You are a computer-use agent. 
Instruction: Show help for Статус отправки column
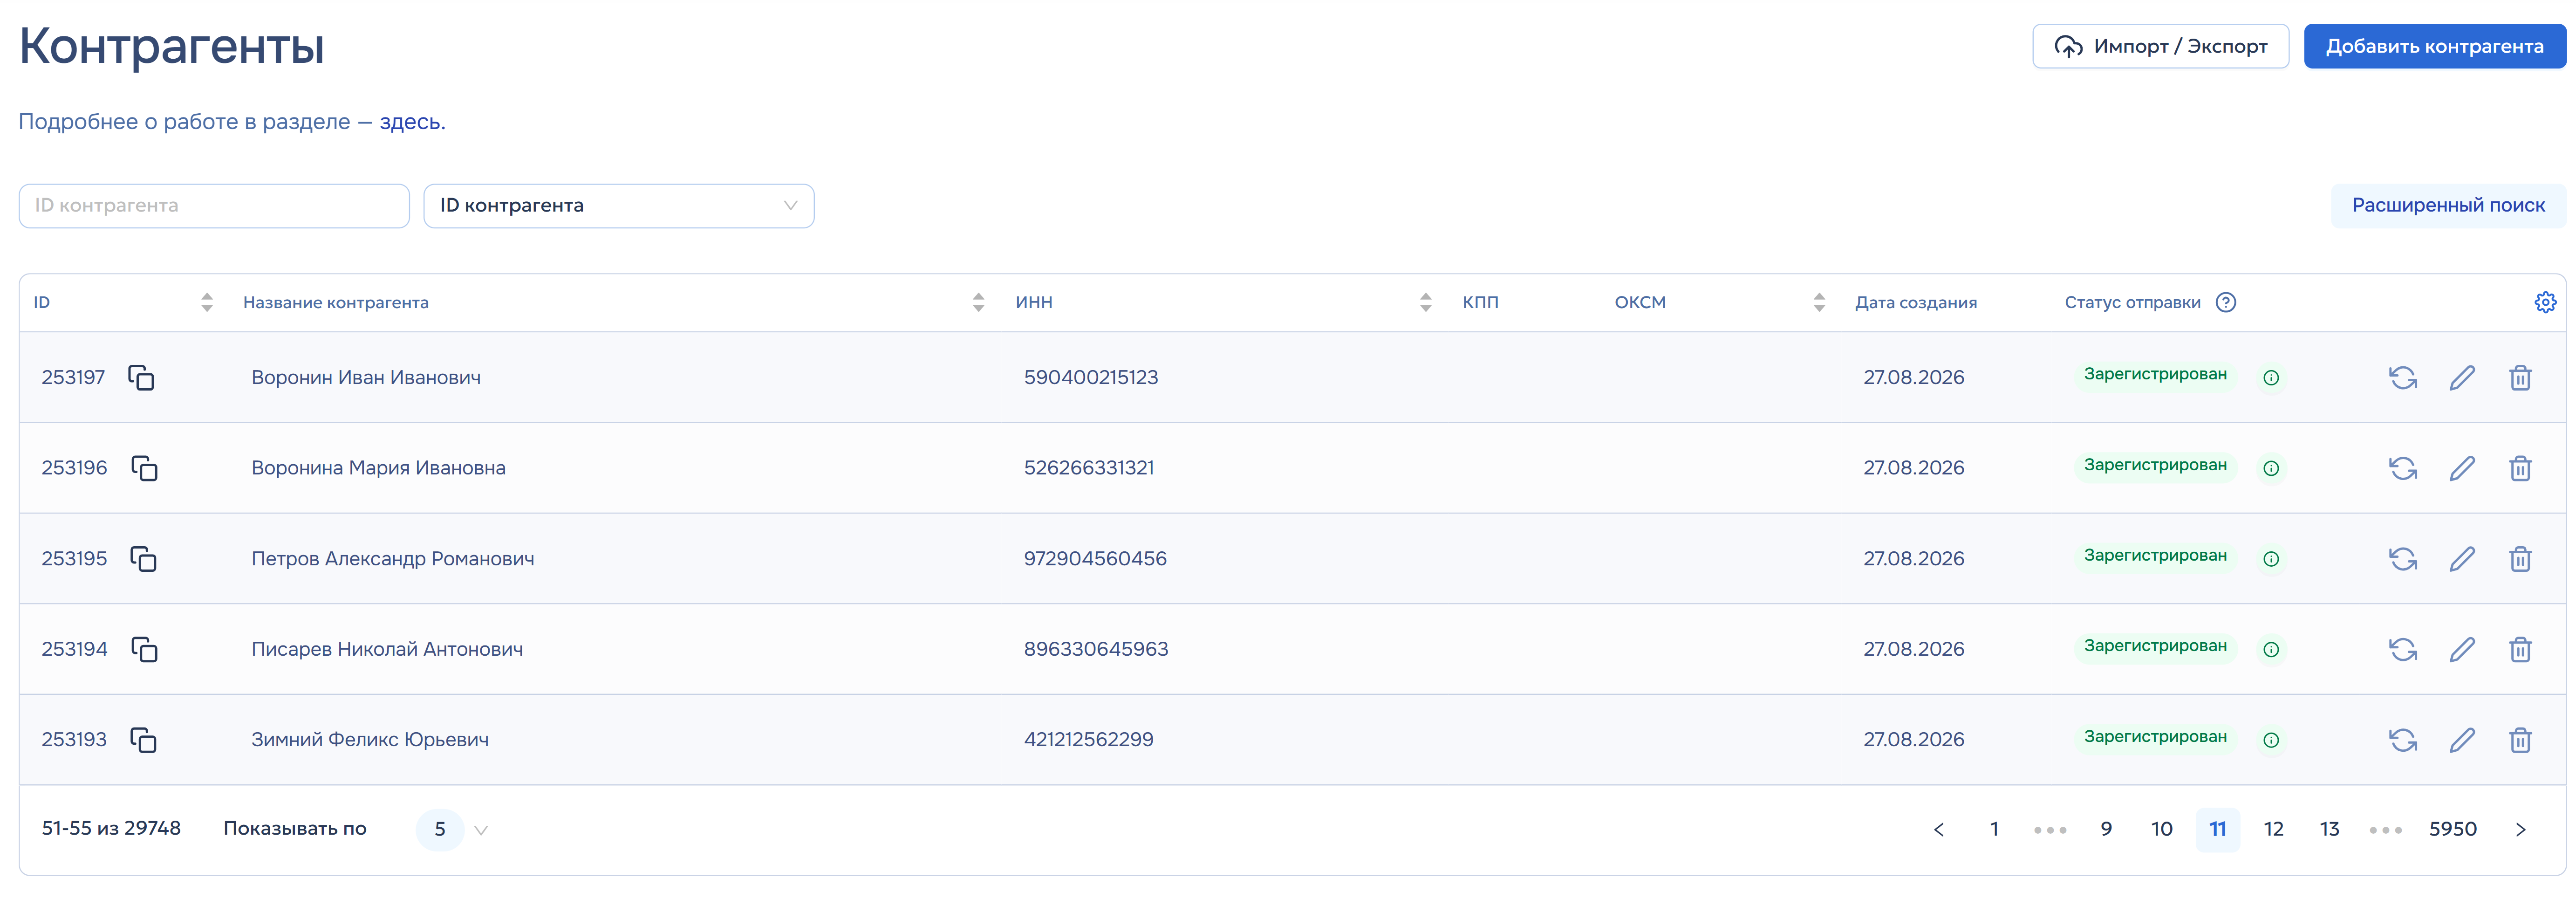click(2226, 302)
